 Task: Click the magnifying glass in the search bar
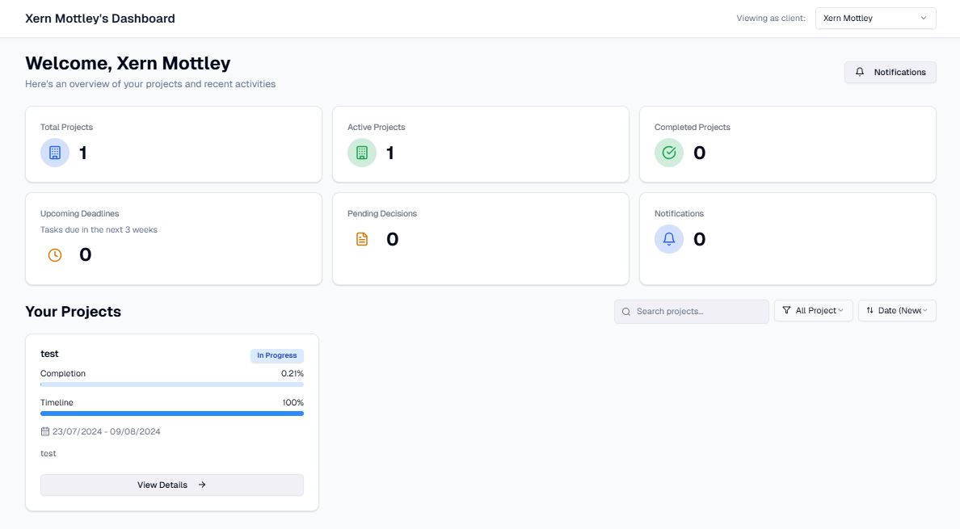[x=625, y=311]
